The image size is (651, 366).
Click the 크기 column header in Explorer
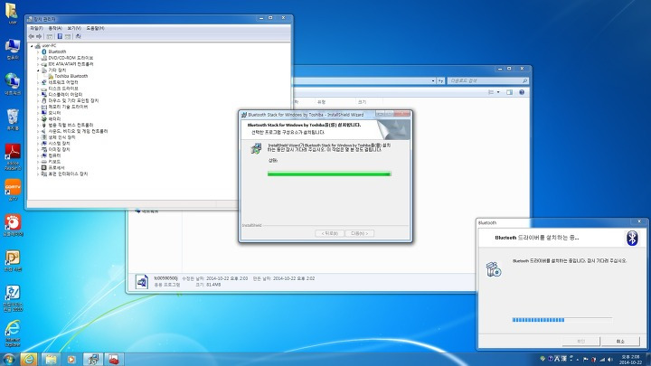(x=362, y=102)
